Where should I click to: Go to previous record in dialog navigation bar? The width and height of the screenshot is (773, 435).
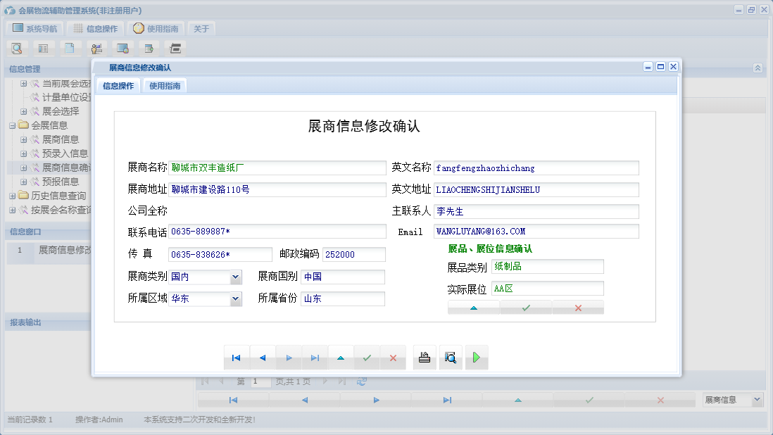263,358
